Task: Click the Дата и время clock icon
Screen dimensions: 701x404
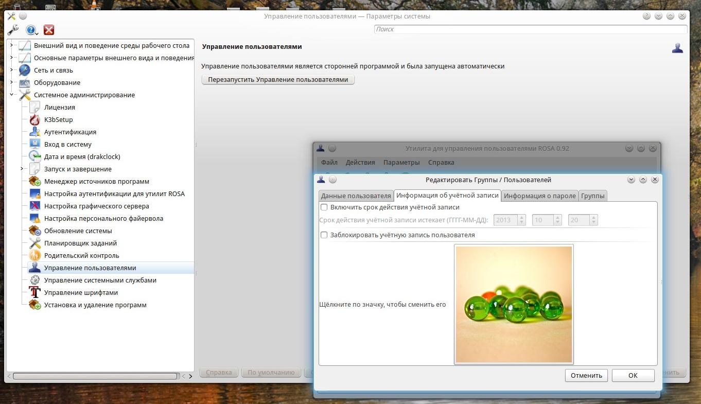Action: tap(34, 157)
